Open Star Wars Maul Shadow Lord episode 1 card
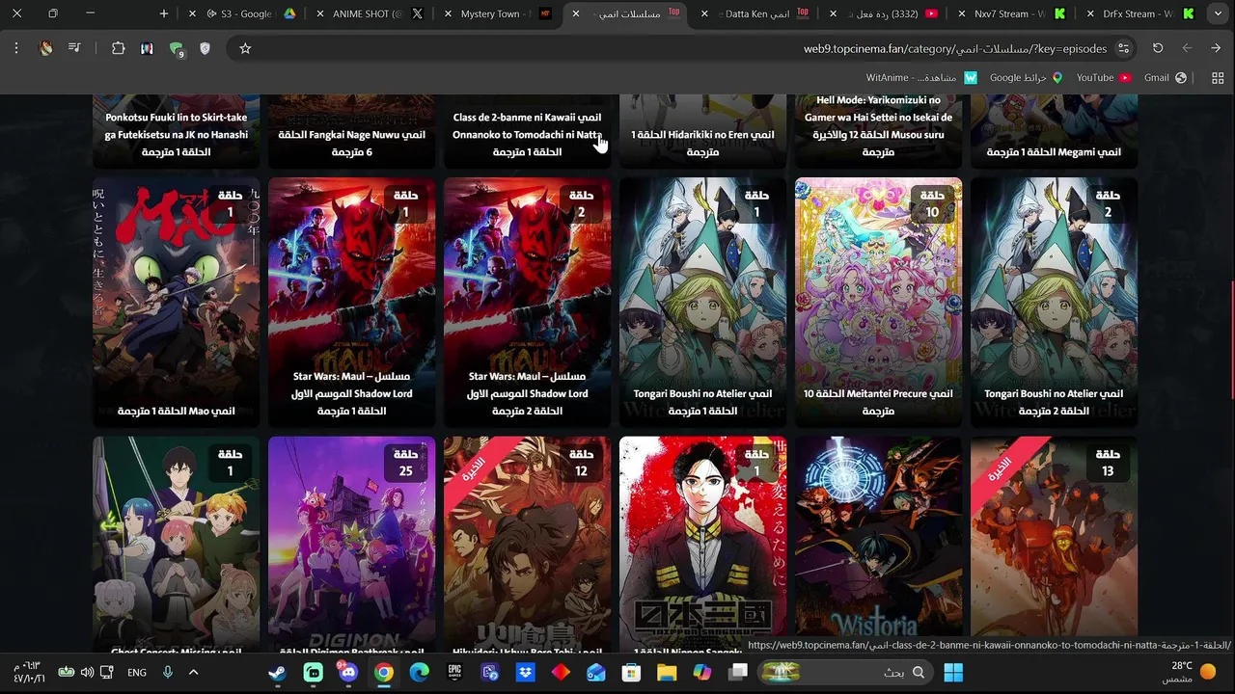This screenshot has height=694, width=1235. pyautogui.click(x=351, y=302)
